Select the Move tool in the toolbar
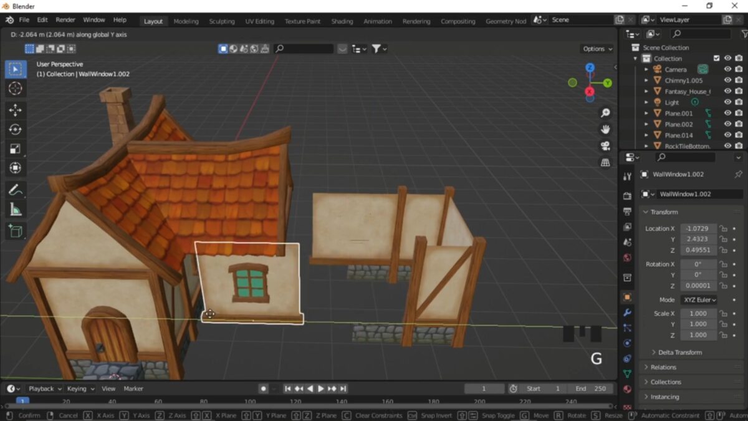Screen dimensions: 748x421 click(15, 109)
